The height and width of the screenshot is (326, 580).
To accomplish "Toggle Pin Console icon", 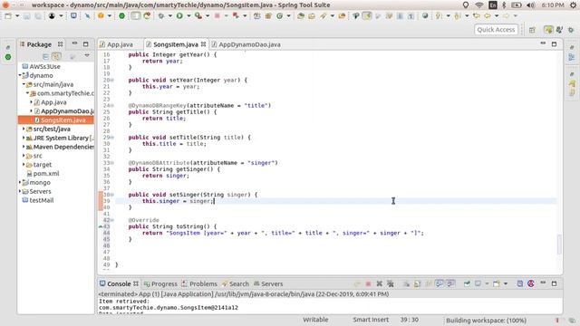I will tap(468, 283).
